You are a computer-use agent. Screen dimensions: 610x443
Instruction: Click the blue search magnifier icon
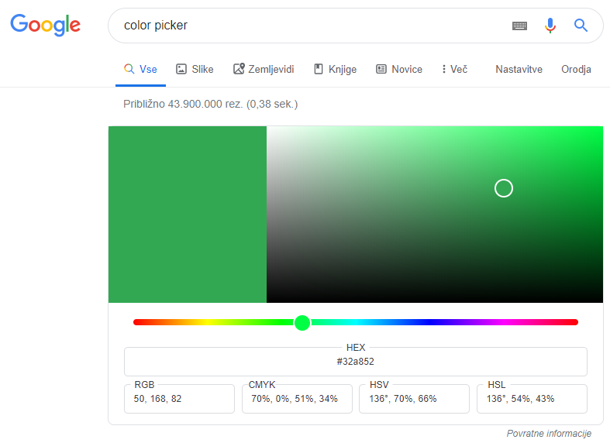click(581, 26)
